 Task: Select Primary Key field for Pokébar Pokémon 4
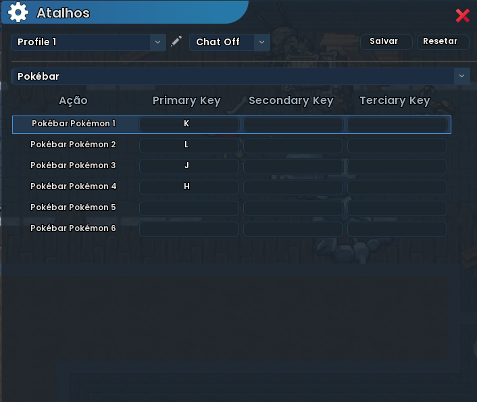(189, 187)
